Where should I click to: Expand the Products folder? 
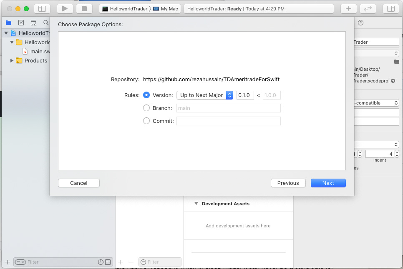(12, 60)
